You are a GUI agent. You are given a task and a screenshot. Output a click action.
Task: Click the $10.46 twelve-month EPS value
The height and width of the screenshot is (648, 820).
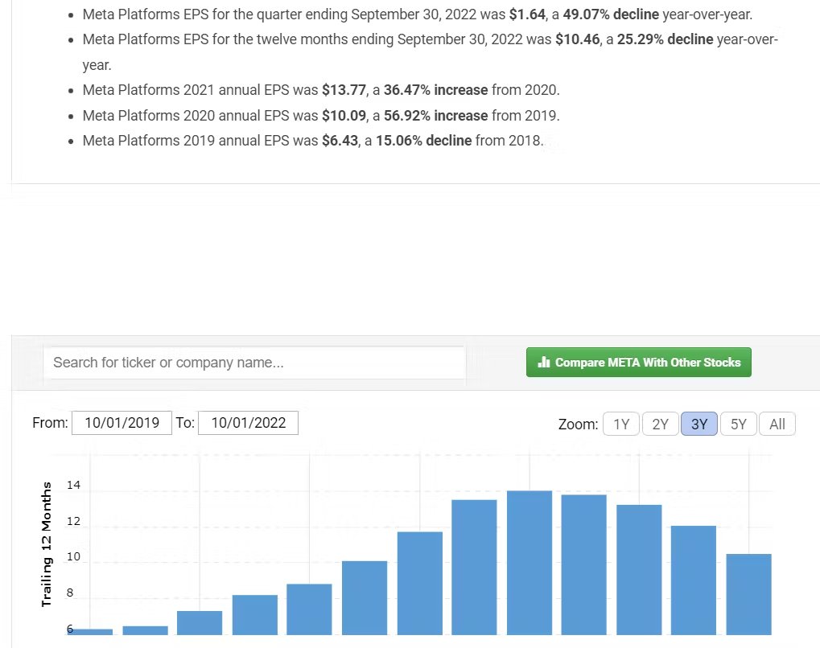tap(577, 39)
